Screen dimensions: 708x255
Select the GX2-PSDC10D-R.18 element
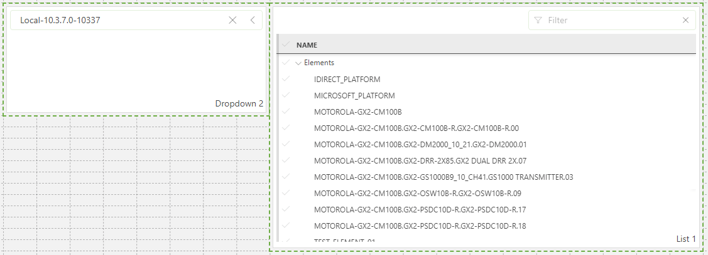pyautogui.click(x=420, y=226)
